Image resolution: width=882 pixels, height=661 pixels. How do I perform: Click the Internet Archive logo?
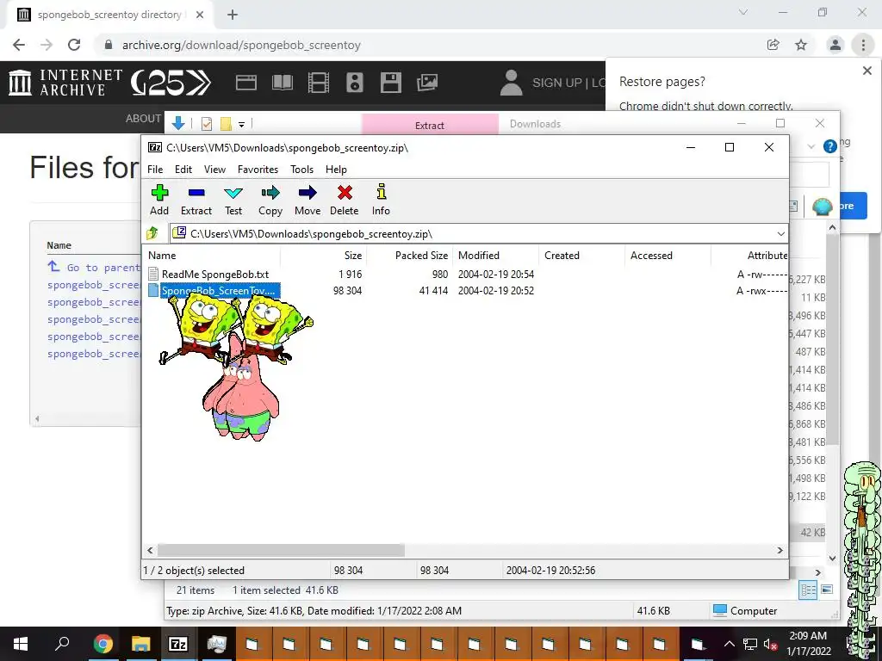pos(65,83)
